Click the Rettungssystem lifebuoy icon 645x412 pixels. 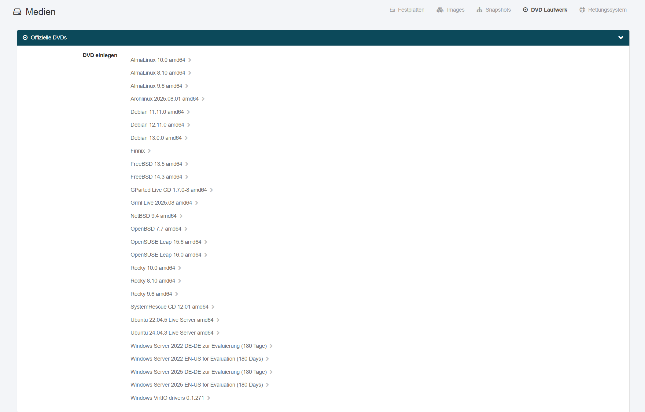[x=582, y=10]
